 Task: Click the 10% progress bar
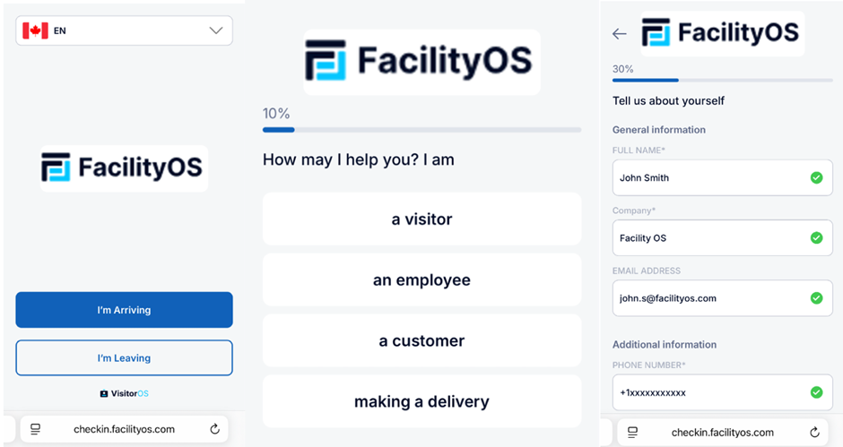click(421, 130)
